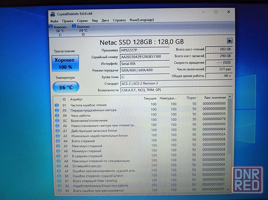Viewport: 268px width, 200px height.
Task: Click the Текущее column header
Action: tap(150, 98)
